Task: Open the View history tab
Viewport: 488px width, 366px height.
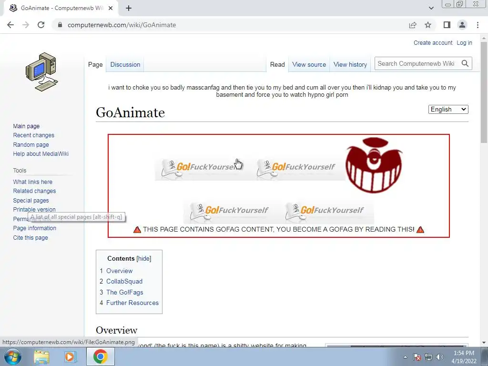Action: [350, 64]
